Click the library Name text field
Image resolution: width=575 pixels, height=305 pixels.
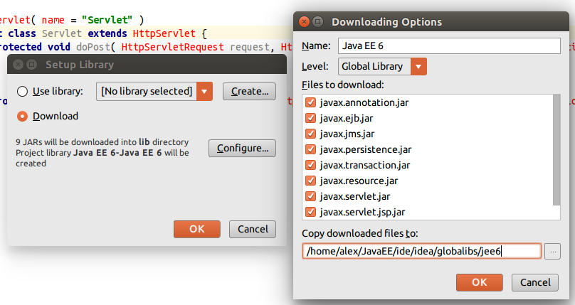tap(450, 46)
